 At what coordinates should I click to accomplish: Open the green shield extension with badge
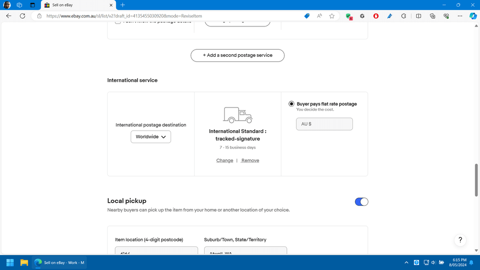click(x=349, y=16)
